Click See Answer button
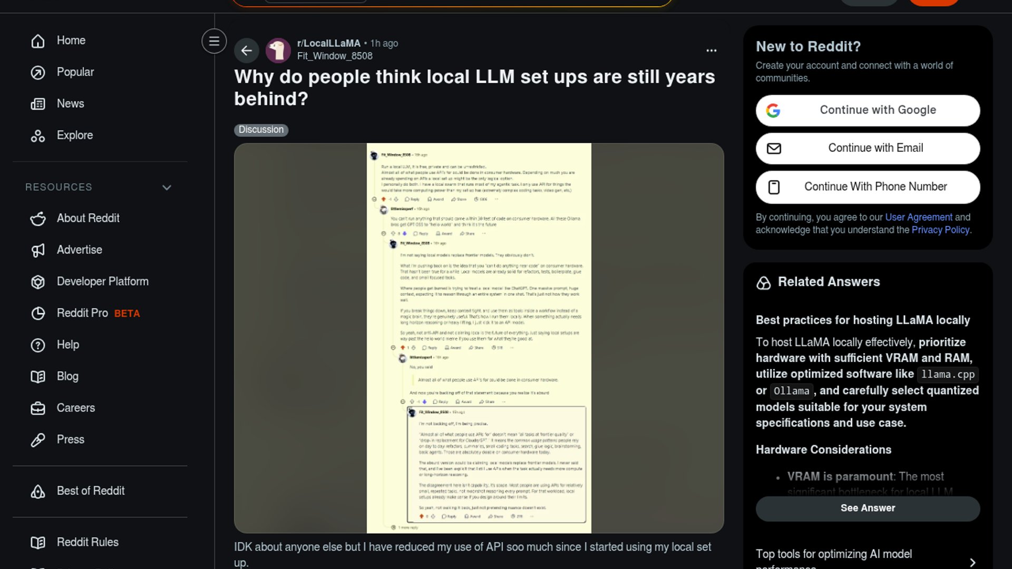Image resolution: width=1012 pixels, height=569 pixels. tap(868, 508)
